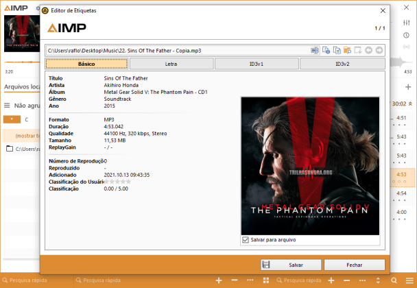Click the Artista value Akihiro Honda
417x288 pixels.
click(121, 85)
